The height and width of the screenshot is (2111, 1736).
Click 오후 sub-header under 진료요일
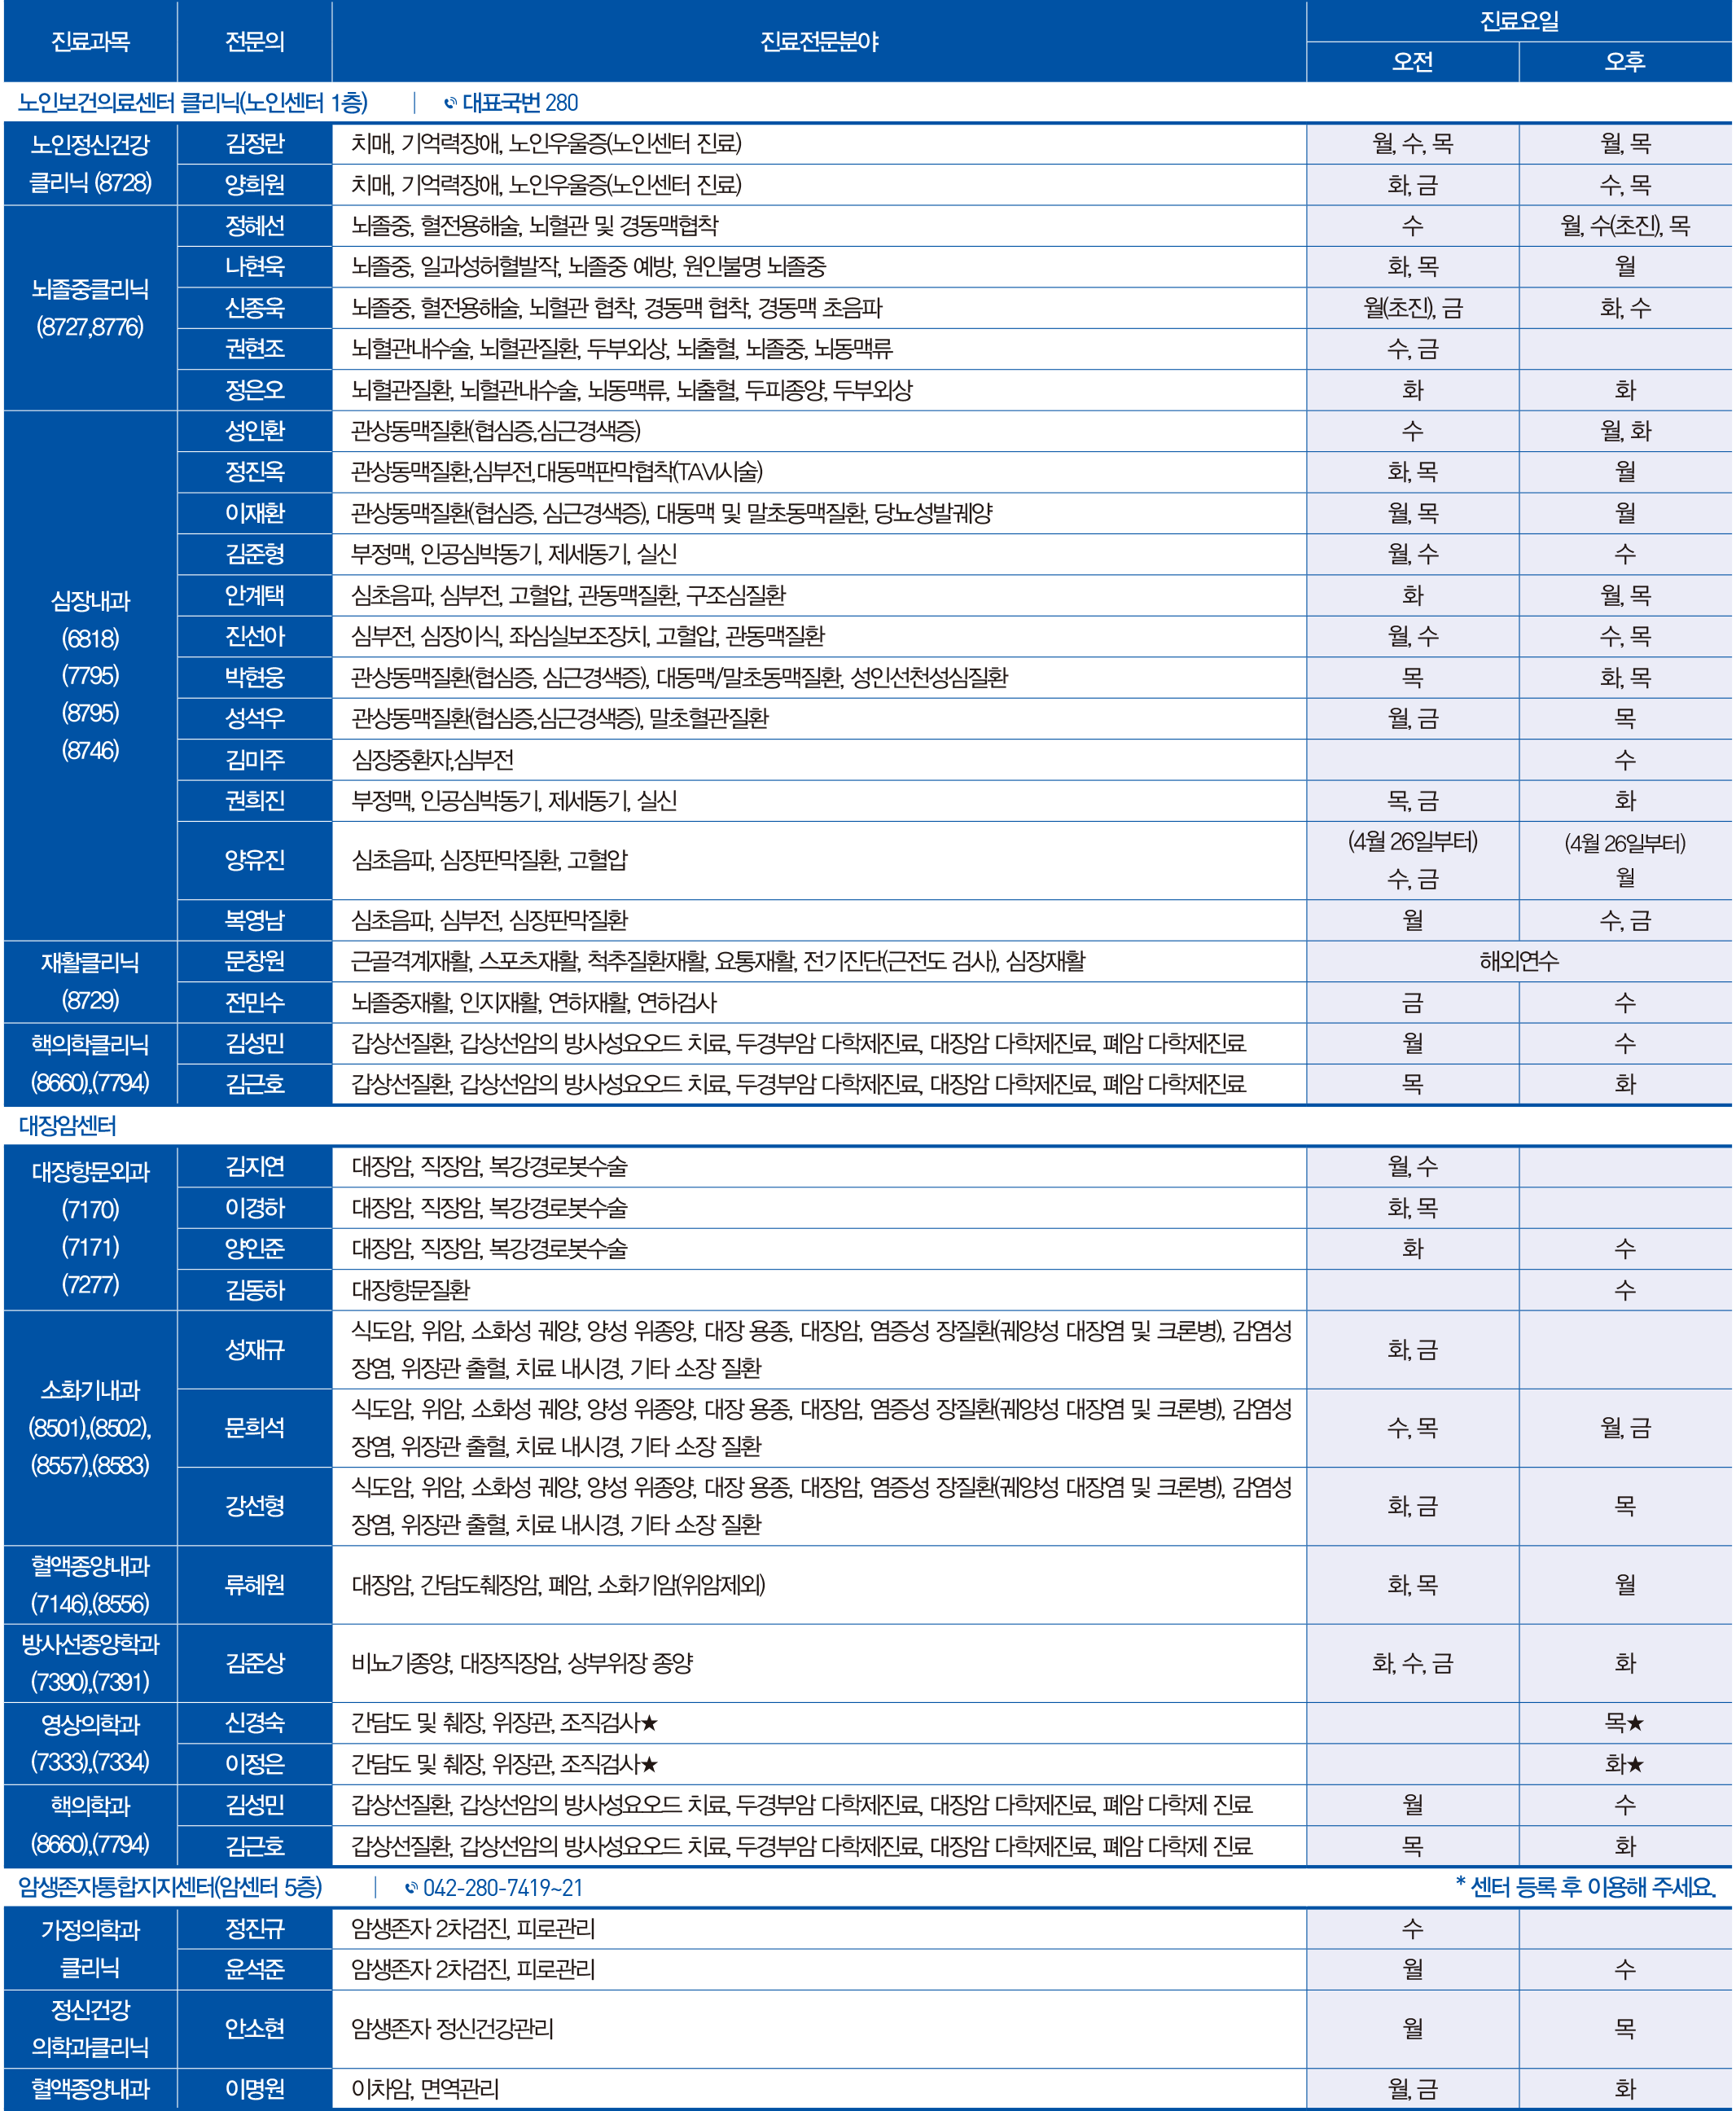1625,62
